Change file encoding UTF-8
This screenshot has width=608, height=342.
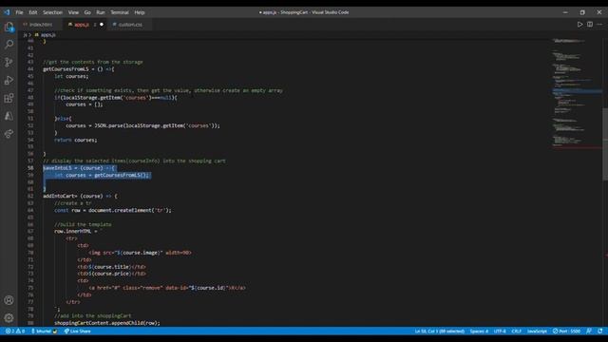coord(500,332)
